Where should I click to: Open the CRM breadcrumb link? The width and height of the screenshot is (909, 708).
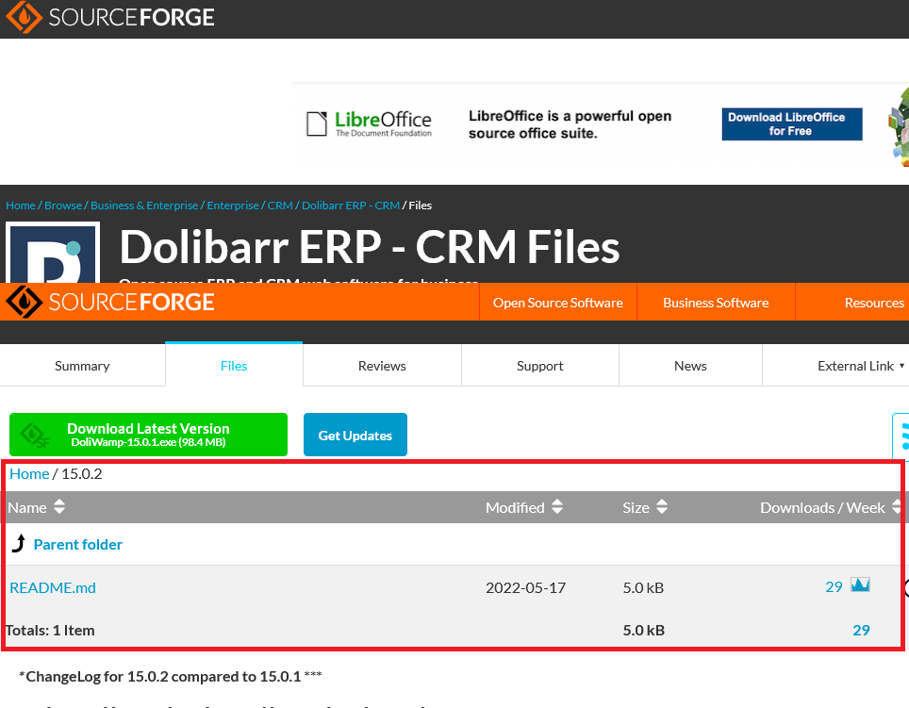click(x=280, y=206)
